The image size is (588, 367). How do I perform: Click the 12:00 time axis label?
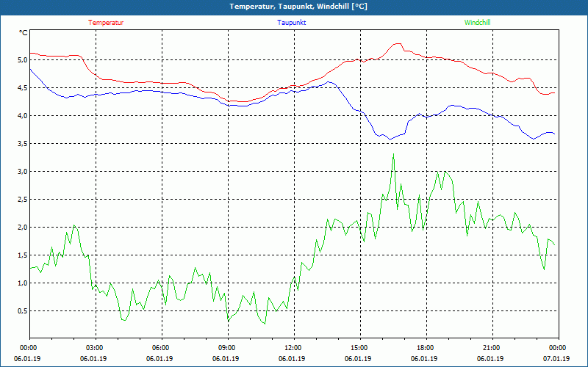tap(293, 348)
